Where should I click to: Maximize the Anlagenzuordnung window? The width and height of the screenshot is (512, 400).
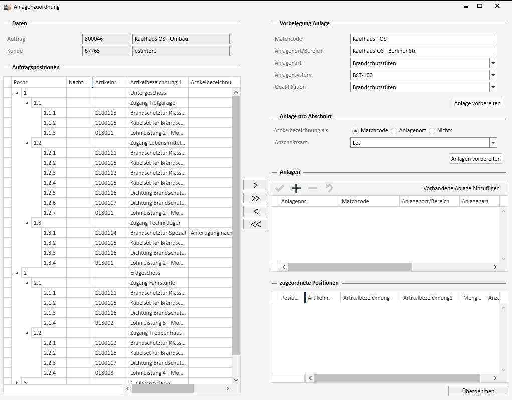[x=480, y=6]
